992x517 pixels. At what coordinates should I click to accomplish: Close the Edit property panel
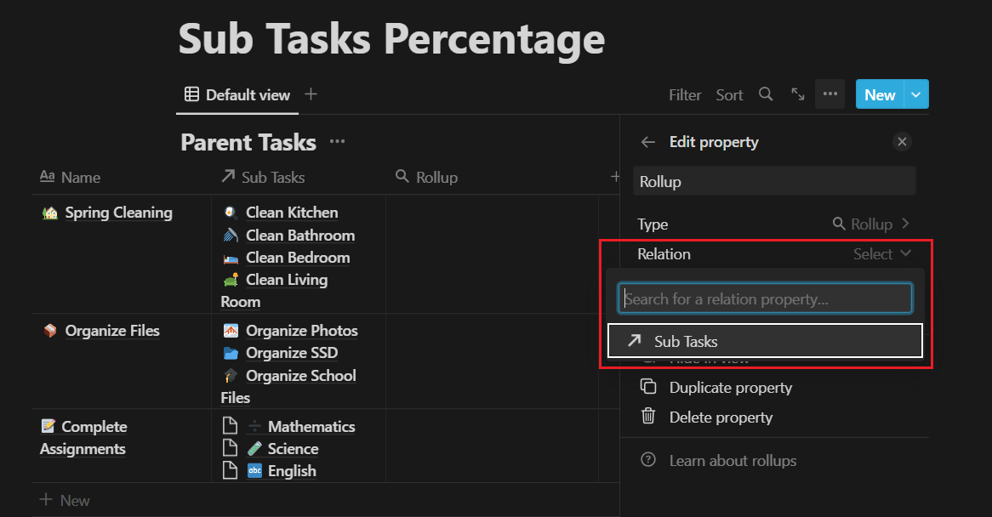pos(902,141)
